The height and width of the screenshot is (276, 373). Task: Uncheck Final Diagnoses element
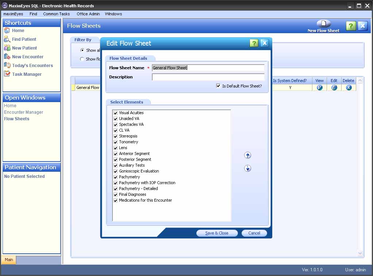116,194
